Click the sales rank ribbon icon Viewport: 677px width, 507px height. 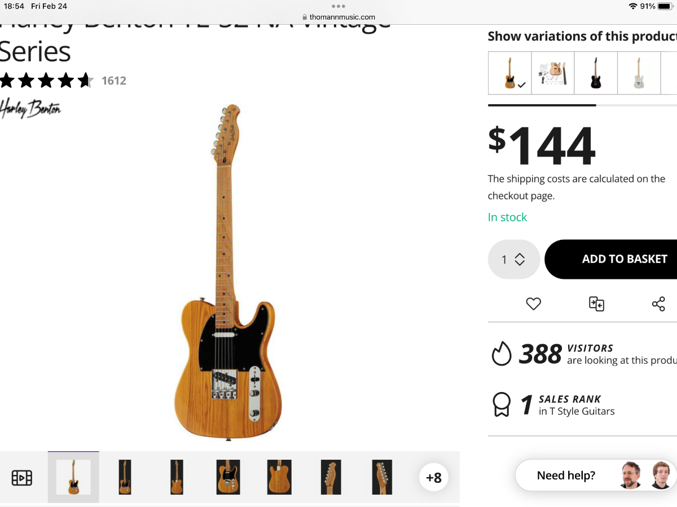click(x=501, y=404)
